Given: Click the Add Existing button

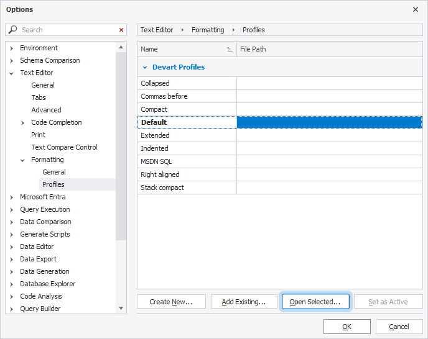Looking at the screenshot, I should pos(244,302).
